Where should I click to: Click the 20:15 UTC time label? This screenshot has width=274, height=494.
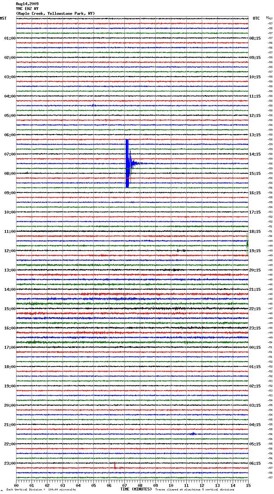coord(255,270)
